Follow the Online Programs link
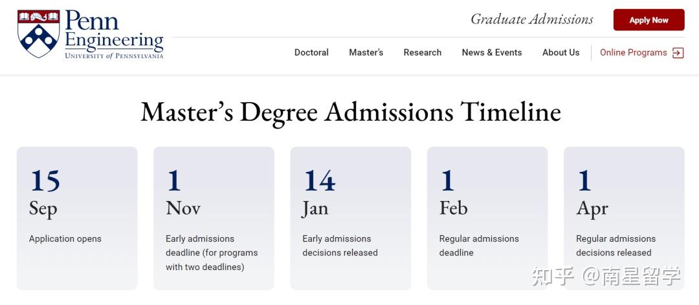Screen dimensions: 699x305 tap(633, 52)
